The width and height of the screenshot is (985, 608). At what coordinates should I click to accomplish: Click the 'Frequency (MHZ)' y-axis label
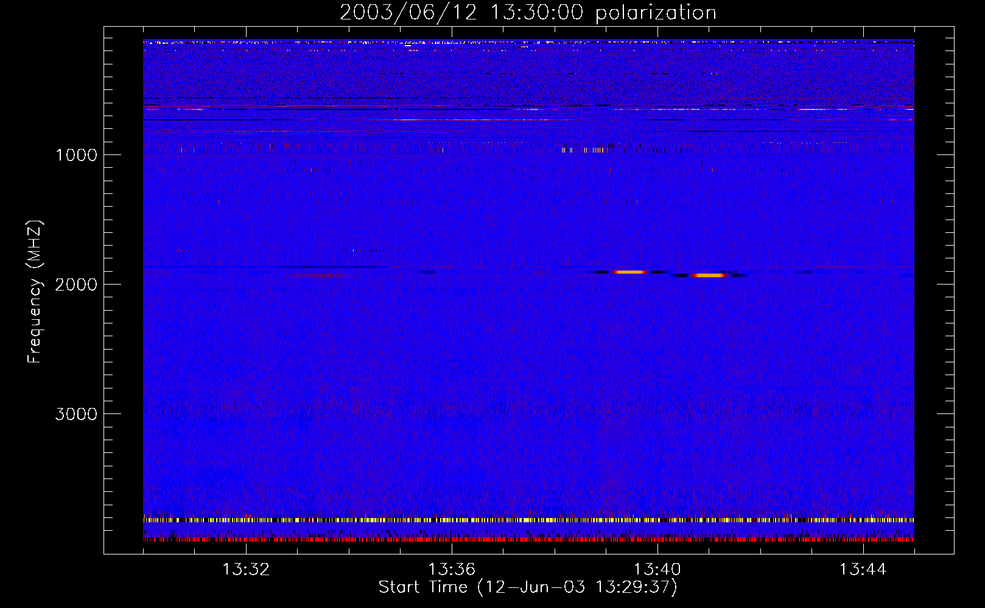point(35,292)
